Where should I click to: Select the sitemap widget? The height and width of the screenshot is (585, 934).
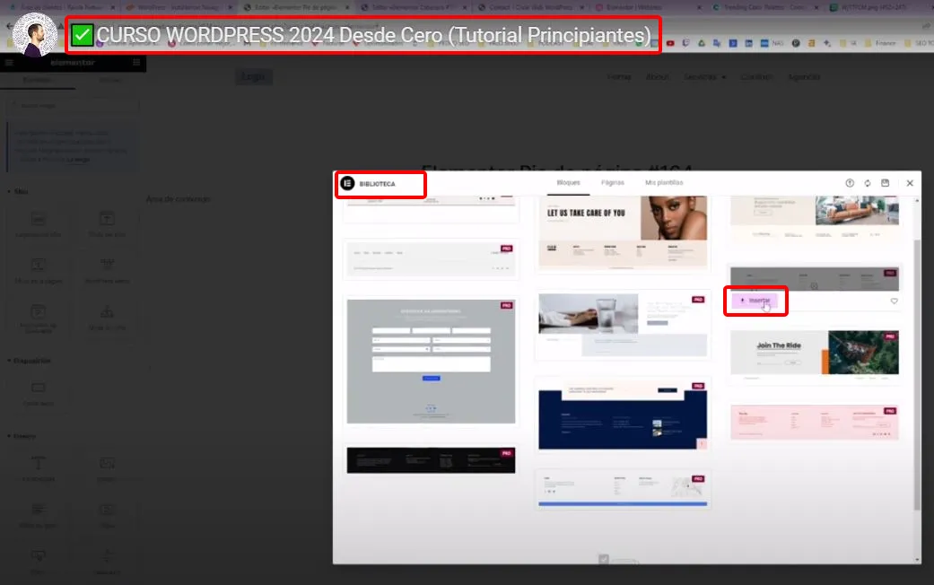click(108, 317)
